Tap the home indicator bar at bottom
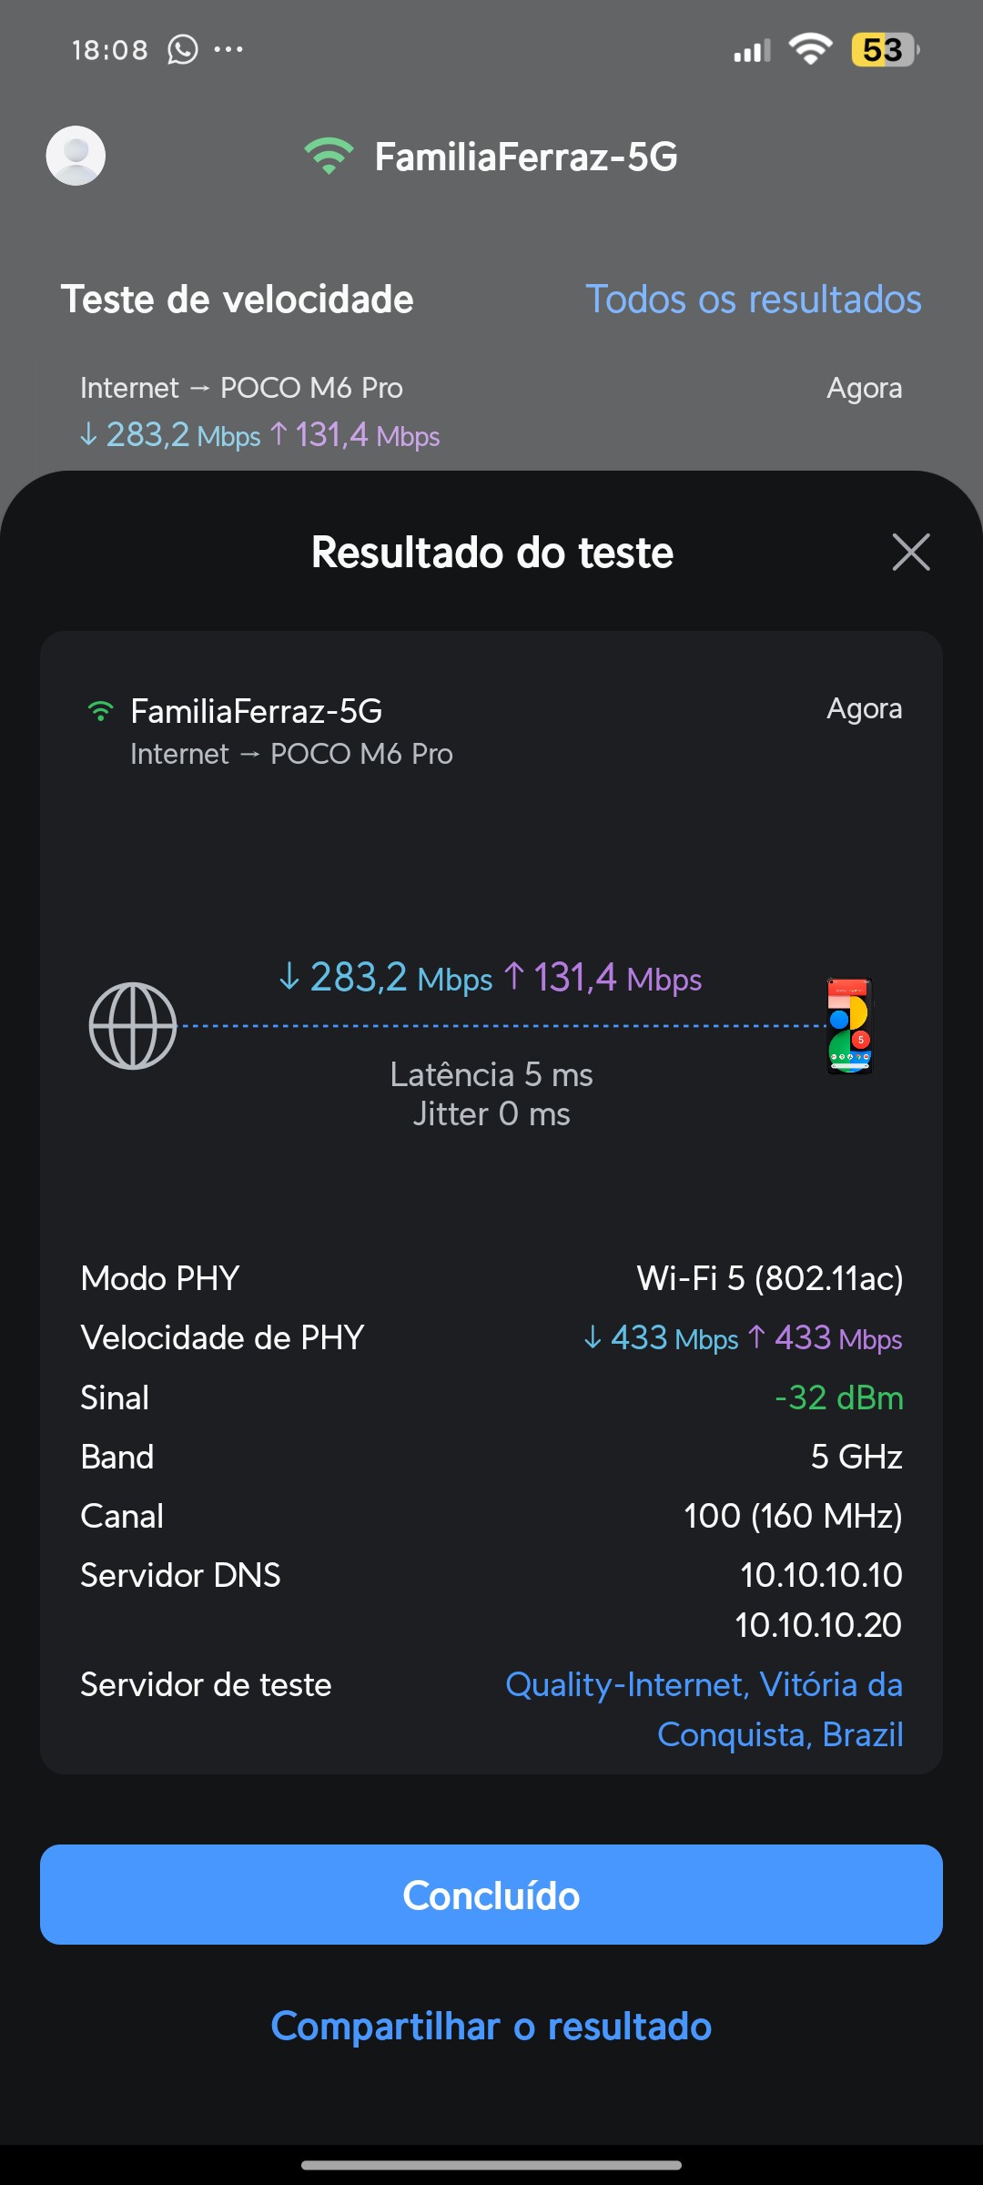This screenshot has width=983, height=2185. coord(491,2165)
